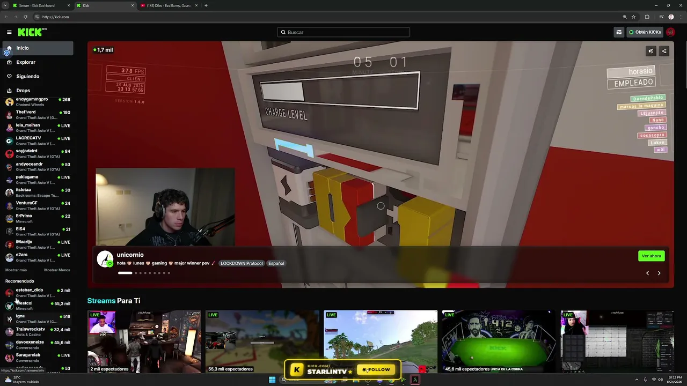The image size is (687, 386).
Task: Open Saragarciab recommended channel
Action: [38, 358]
